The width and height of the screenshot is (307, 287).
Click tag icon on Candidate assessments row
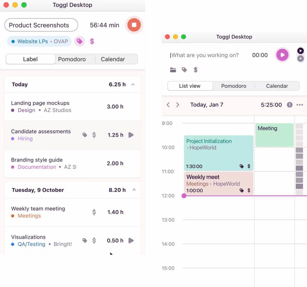(x=85, y=135)
